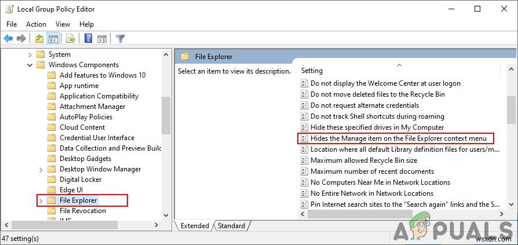This screenshot has width=518, height=245.
Task: Click the Filter funnel toolbar icon
Action: pyautogui.click(x=120, y=39)
